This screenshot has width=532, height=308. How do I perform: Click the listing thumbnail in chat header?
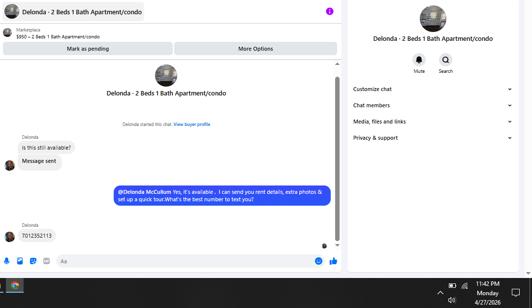11,11
